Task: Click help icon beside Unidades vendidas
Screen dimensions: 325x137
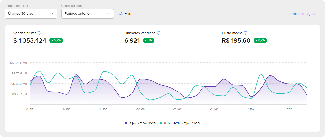Action: point(159,33)
